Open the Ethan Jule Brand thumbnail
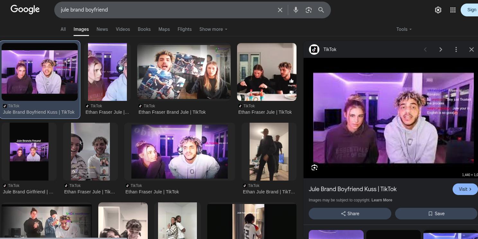Viewport: 478px width, 239px height. [269, 152]
